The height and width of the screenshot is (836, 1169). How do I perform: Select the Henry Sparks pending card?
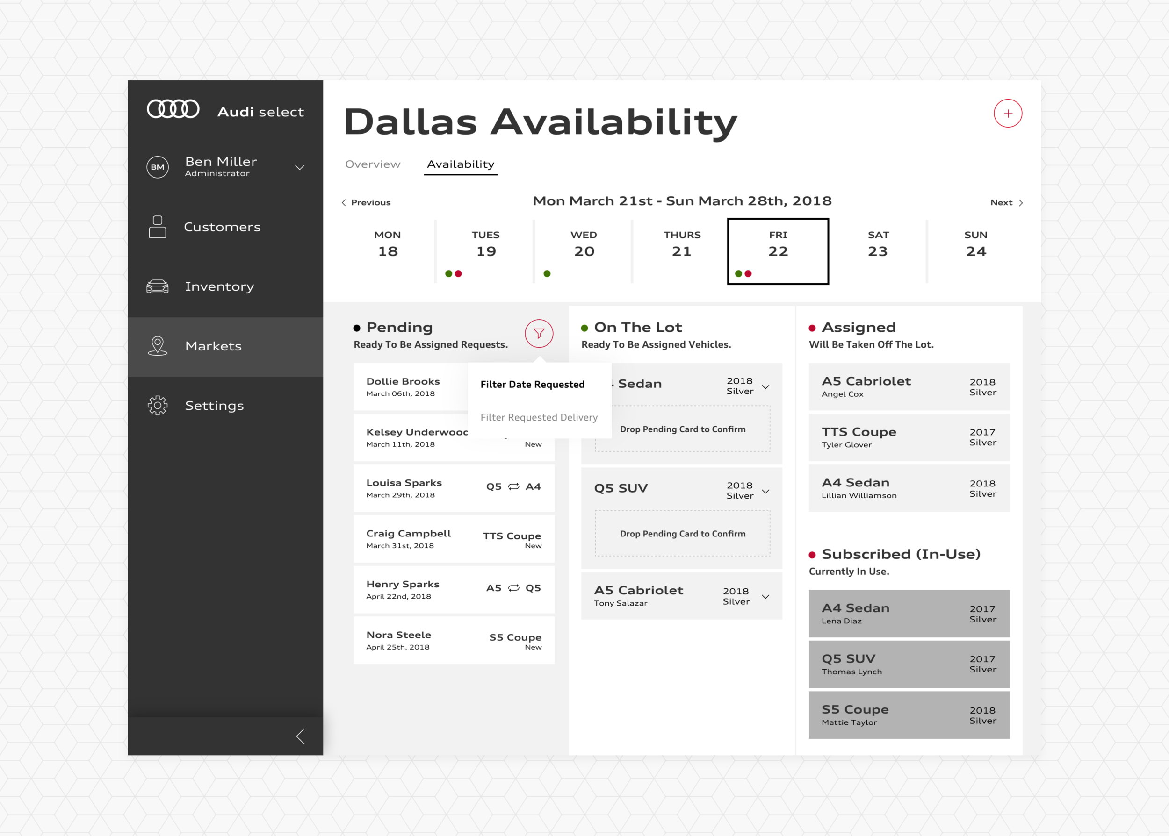point(454,590)
